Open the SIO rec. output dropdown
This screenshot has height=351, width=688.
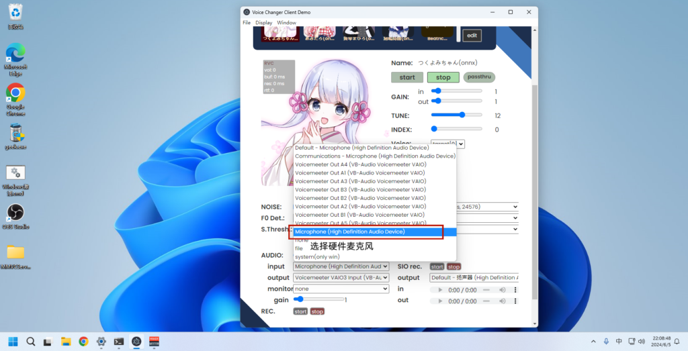474,277
